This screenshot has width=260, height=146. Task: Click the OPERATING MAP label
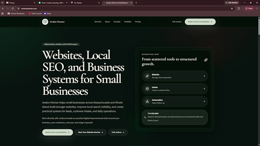(150, 54)
